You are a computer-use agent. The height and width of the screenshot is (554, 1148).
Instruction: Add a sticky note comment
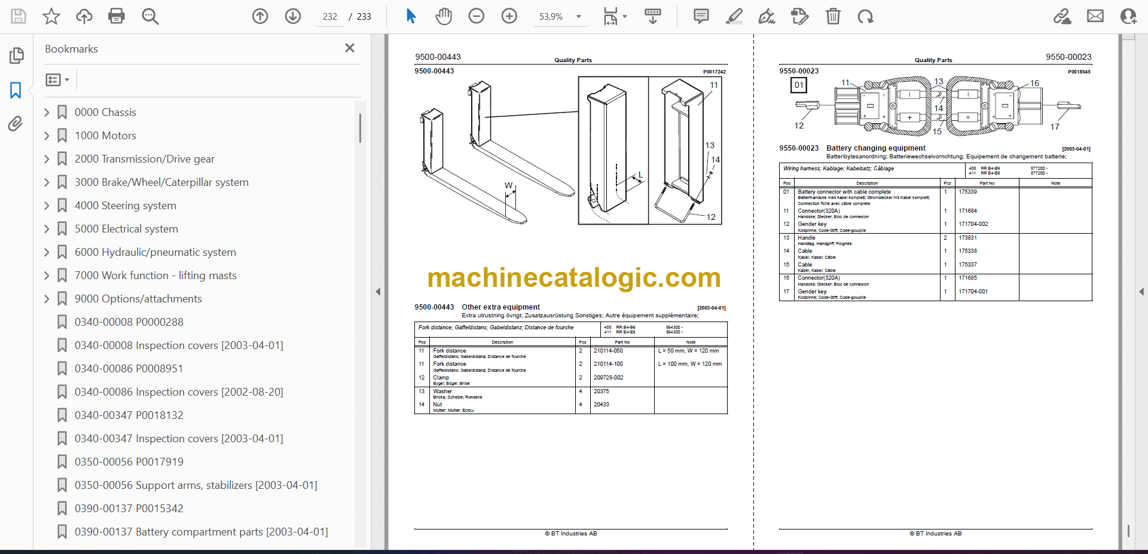[x=701, y=16]
